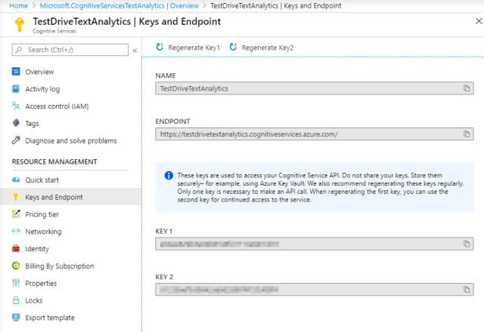The image size is (484, 332).
Task: Click the small key icon beside Keys and Endpoint
Action: point(16,196)
